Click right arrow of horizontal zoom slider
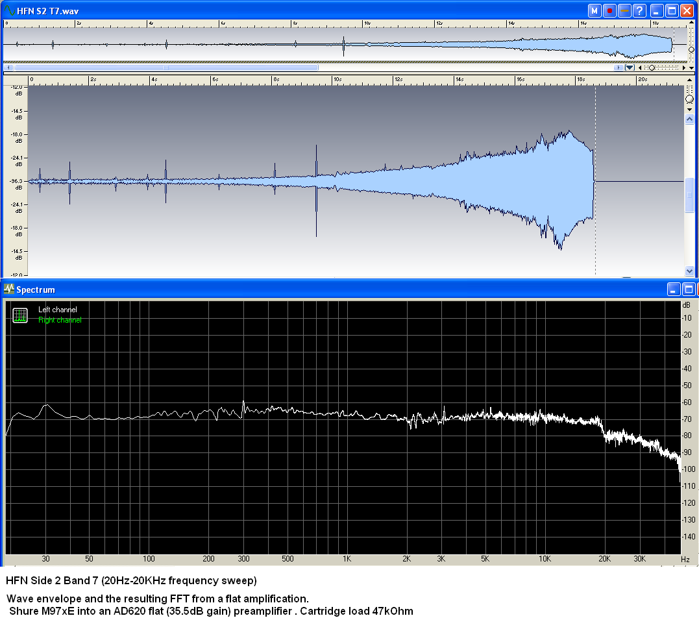This screenshot has width=699, height=629. click(x=684, y=68)
